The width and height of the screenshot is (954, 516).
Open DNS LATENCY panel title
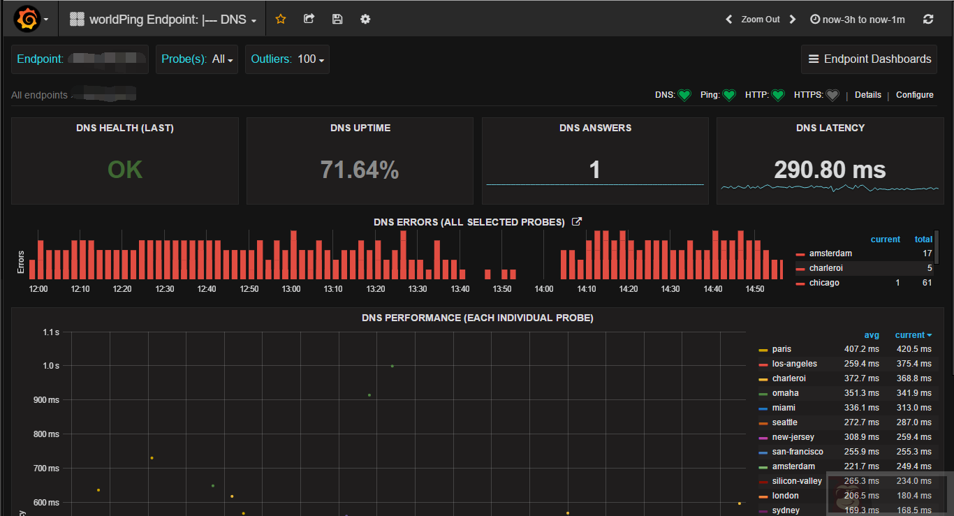point(830,128)
